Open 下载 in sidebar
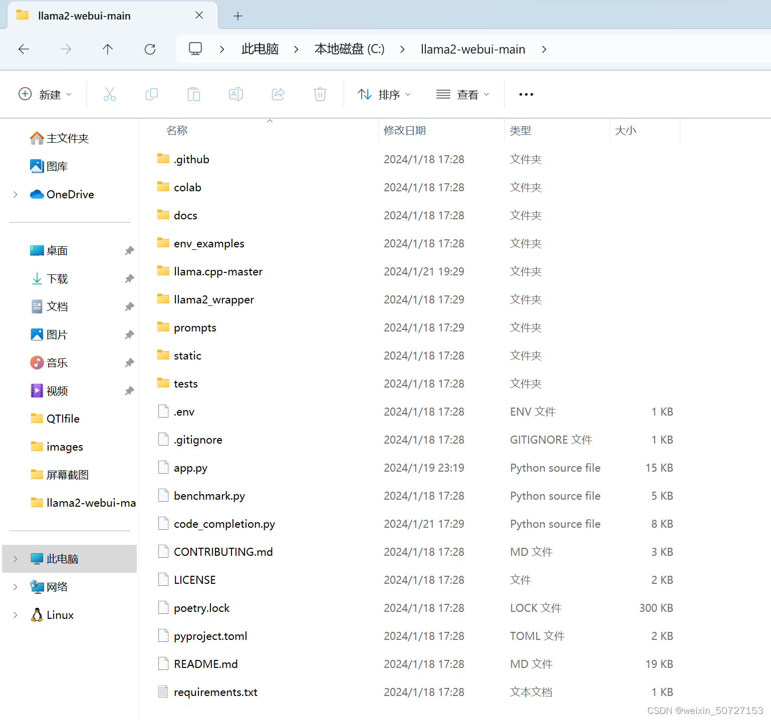Image resolution: width=771 pixels, height=720 pixels. pyautogui.click(x=49, y=278)
